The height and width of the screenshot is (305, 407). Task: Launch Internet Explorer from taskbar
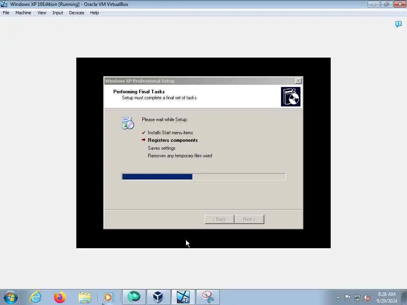tap(35, 297)
